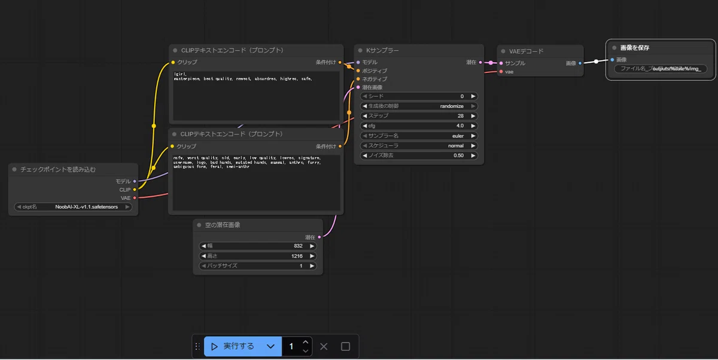Click the ノイズ除去 value 0.50
Screen dimensions: 718x360
tap(458, 155)
